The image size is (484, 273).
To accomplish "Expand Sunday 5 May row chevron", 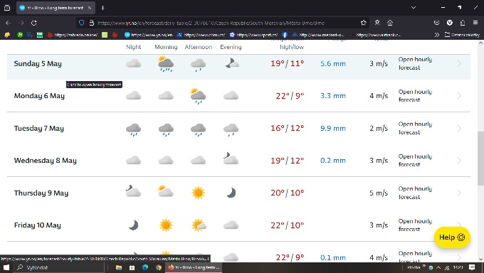I will tap(459, 64).
